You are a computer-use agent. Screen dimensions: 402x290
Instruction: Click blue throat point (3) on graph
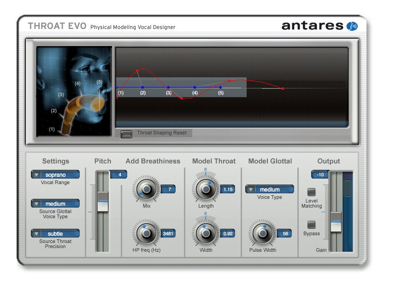[x=168, y=87]
